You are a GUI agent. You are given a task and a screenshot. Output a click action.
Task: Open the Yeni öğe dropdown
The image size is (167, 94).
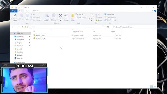[80, 14]
